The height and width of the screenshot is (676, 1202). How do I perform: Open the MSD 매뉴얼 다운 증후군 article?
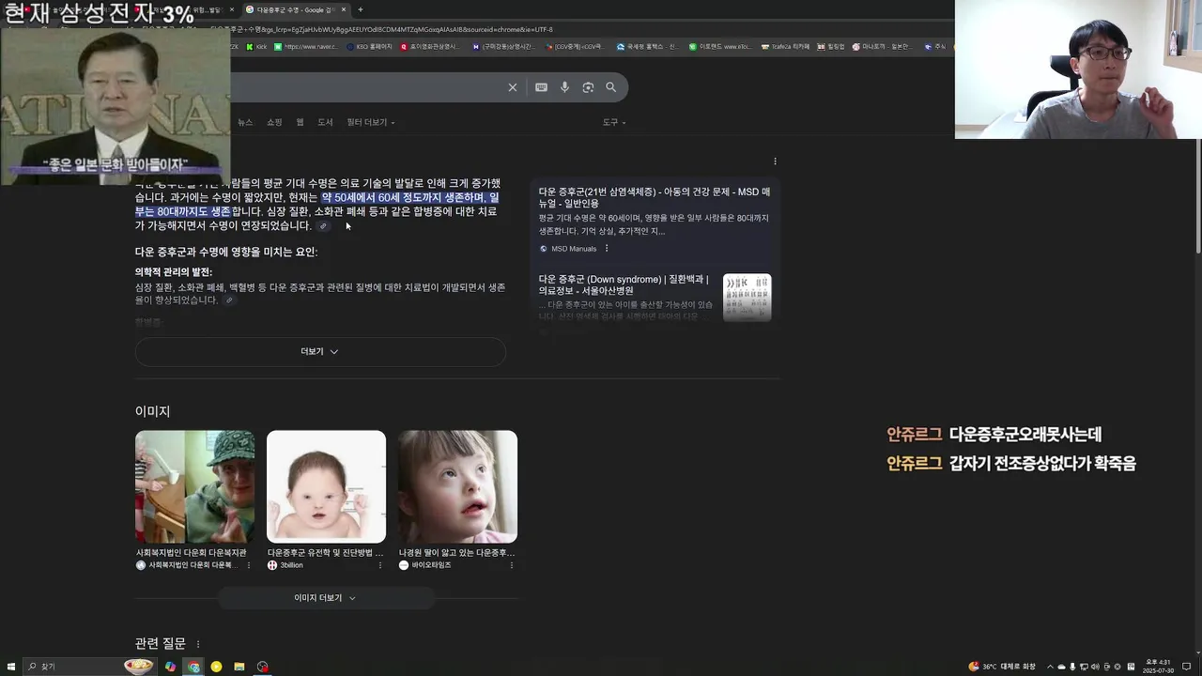(654, 197)
